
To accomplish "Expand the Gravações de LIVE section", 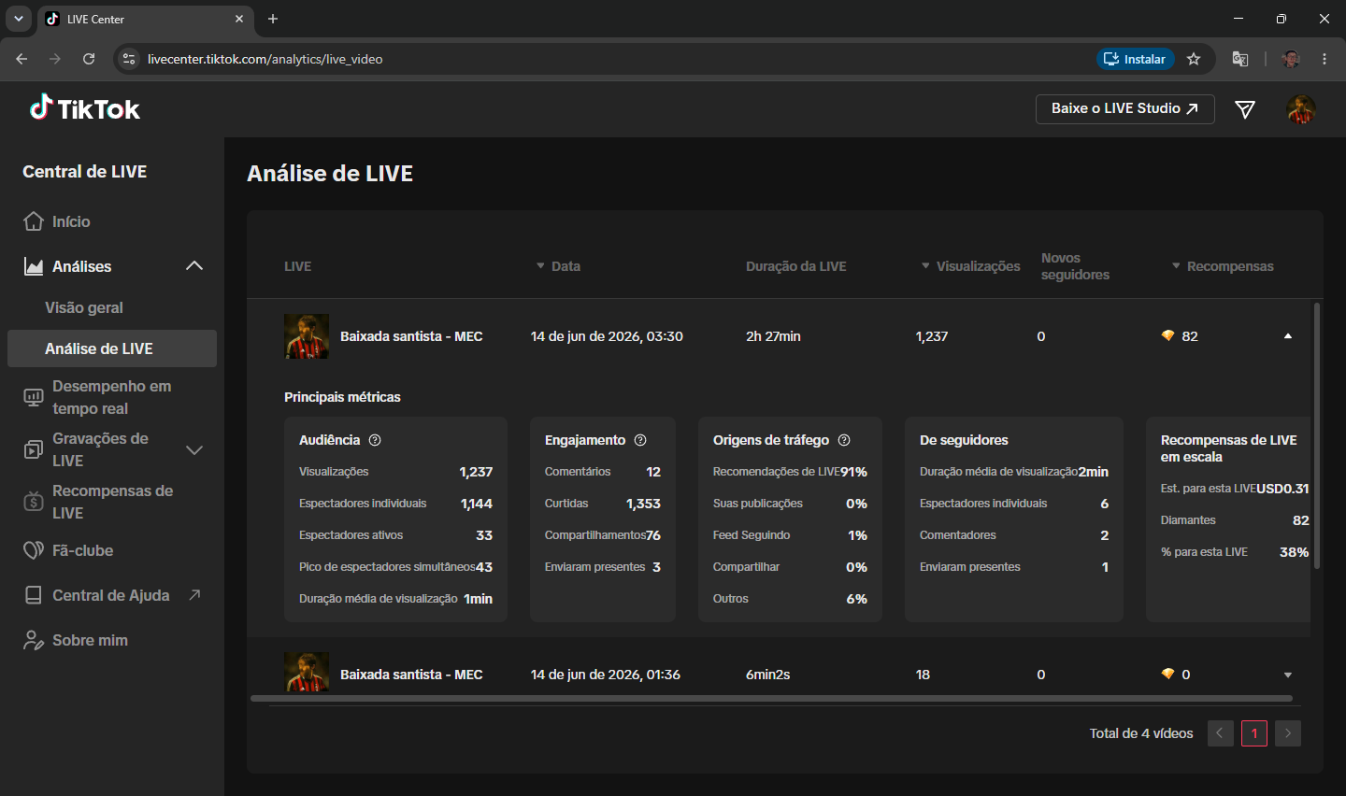I will point(194,449).
